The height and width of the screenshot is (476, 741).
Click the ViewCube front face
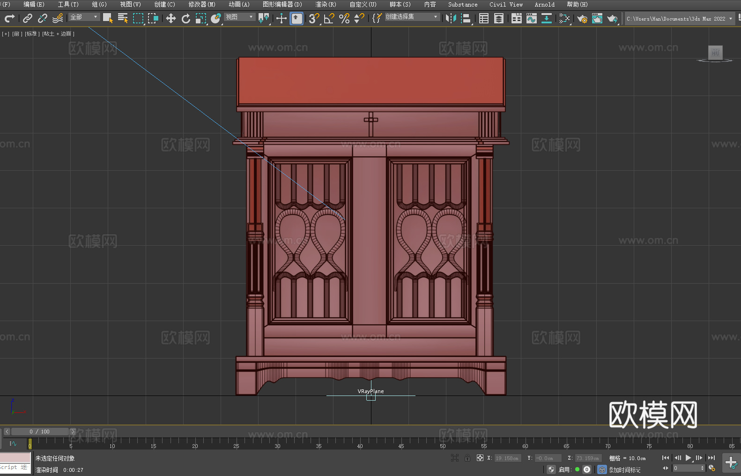click(x=715, y=52)
